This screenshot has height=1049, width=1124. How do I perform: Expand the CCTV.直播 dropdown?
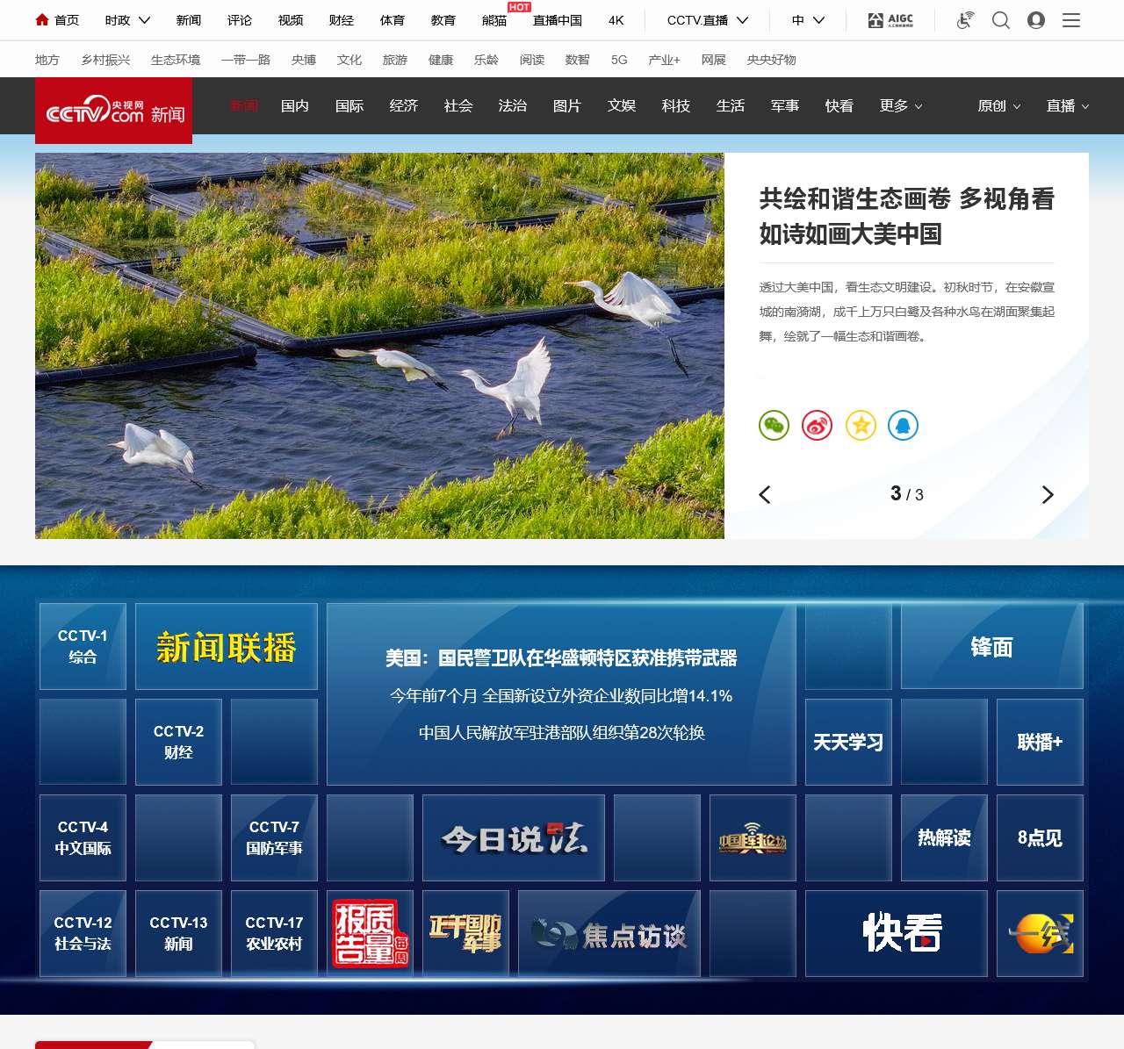coord(707,20)
